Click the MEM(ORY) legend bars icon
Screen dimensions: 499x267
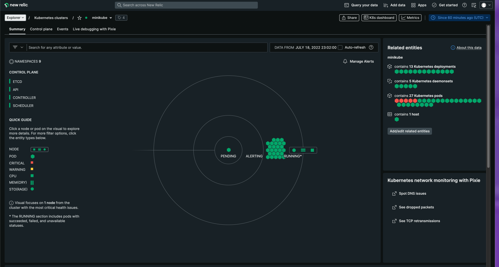pos(32,183)
